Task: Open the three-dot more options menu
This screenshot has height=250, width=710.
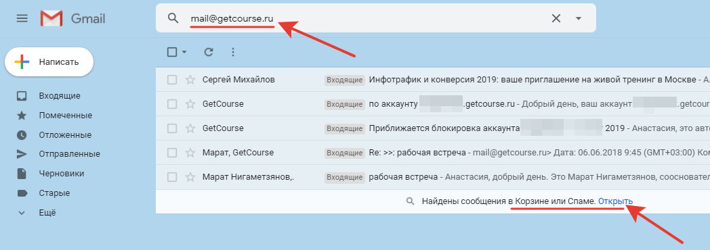Action: click(233, 52)
